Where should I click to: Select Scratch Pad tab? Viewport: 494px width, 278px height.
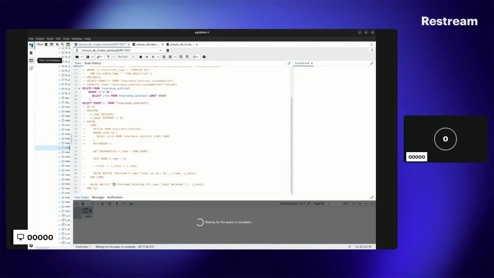click(x=302, y=63)
